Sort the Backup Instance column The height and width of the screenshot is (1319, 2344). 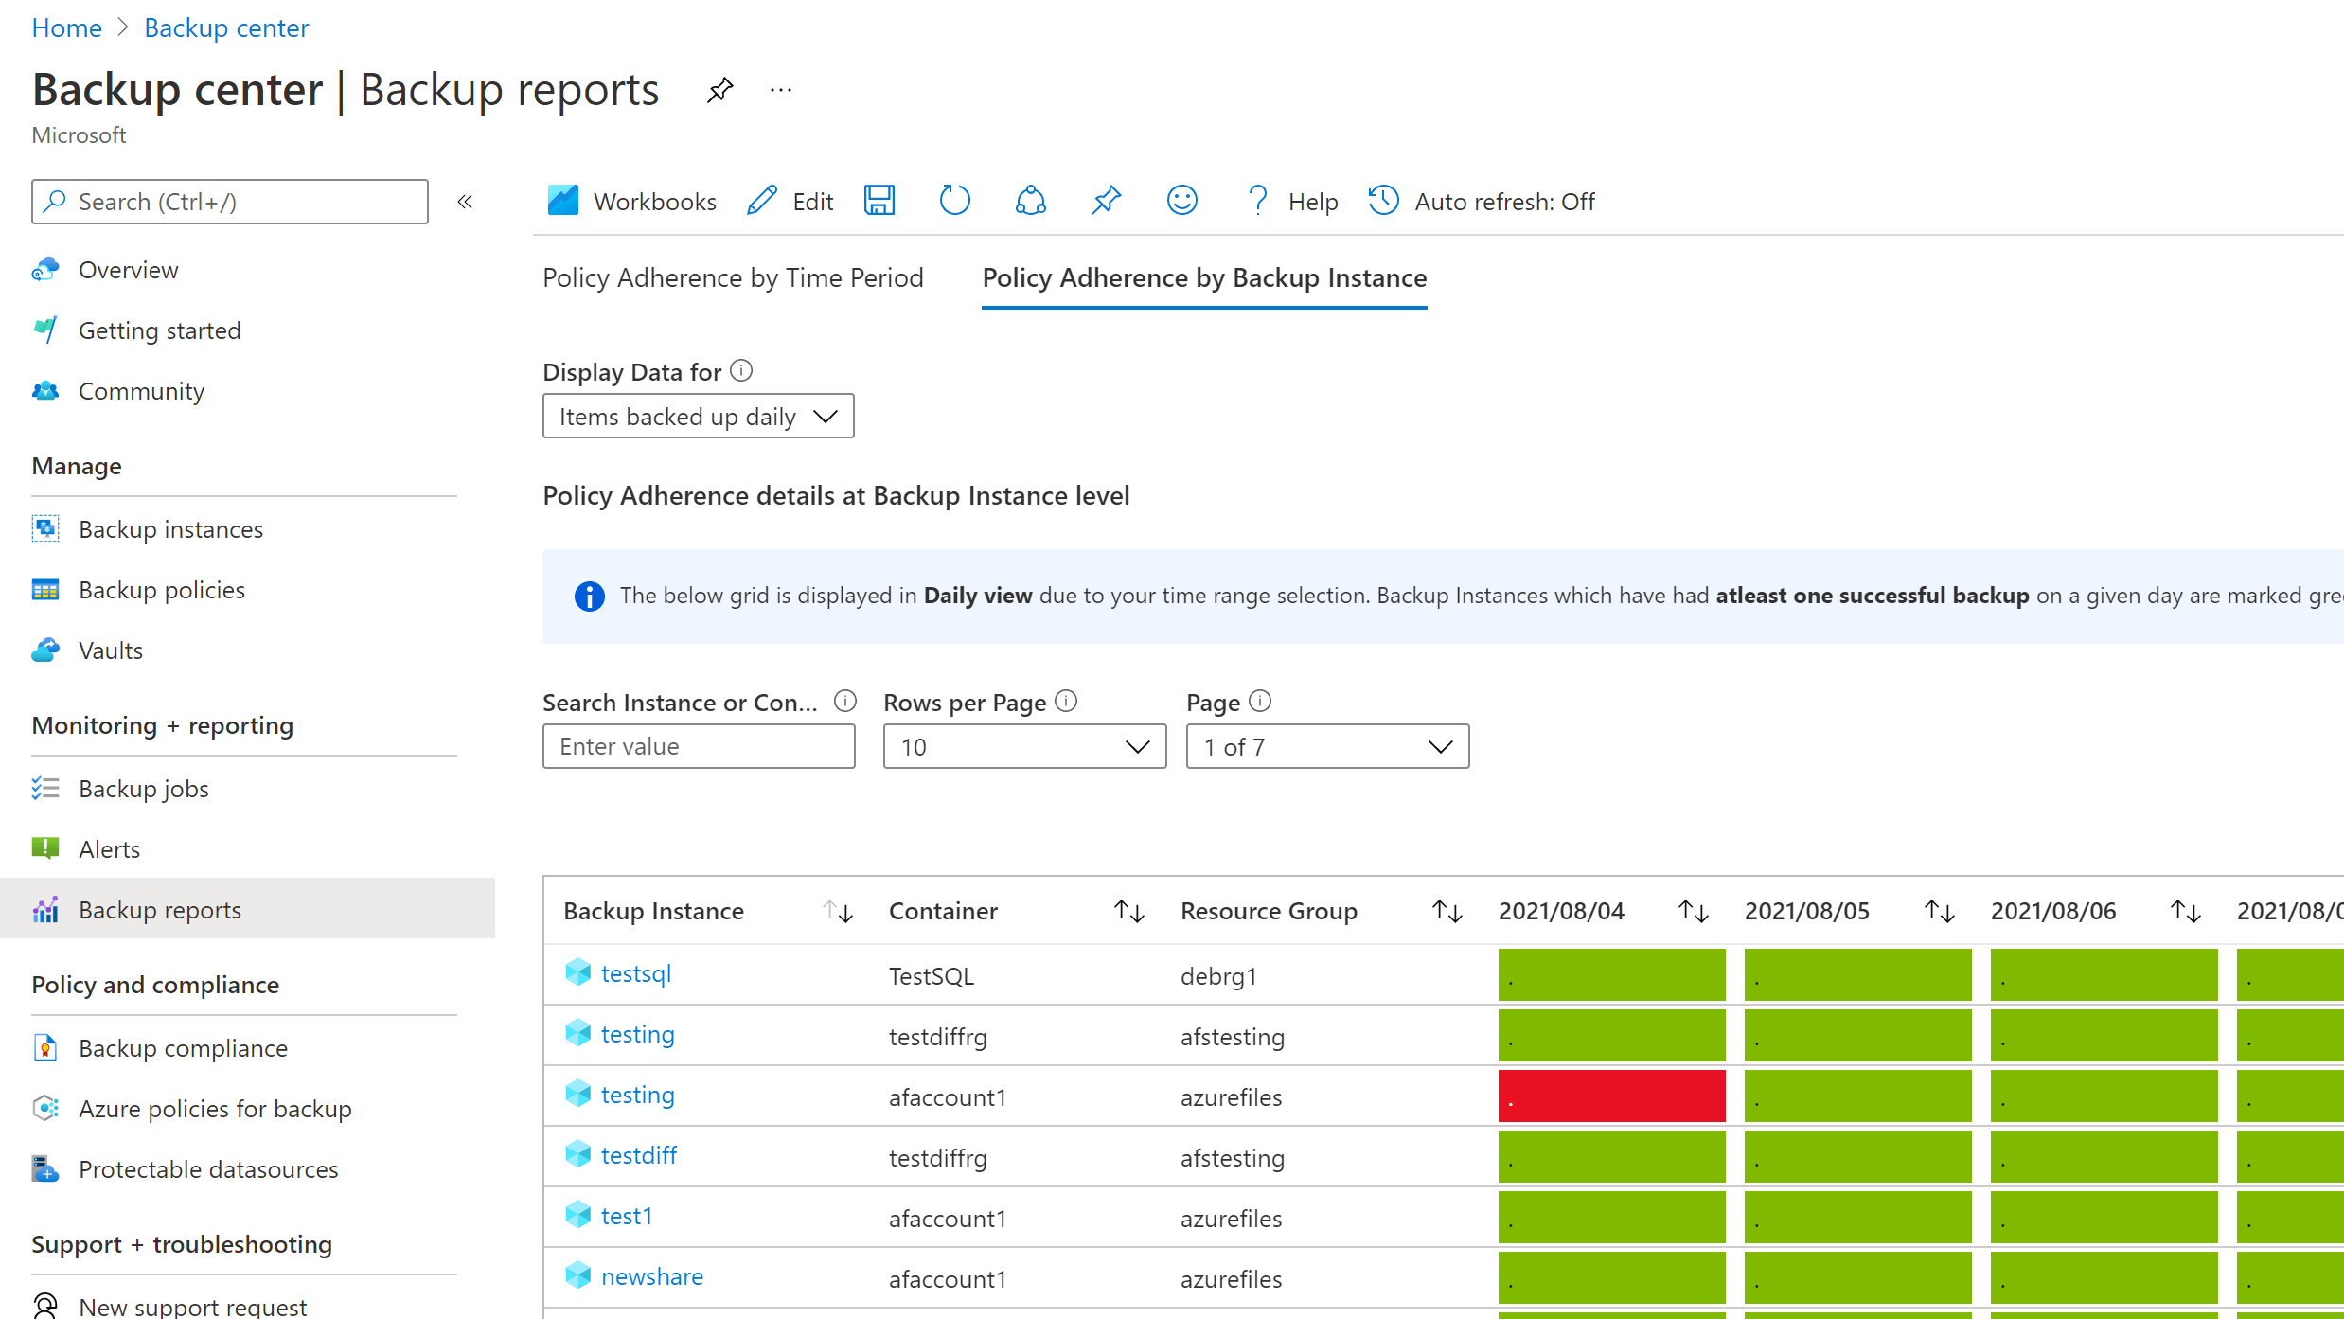[838, 910]
